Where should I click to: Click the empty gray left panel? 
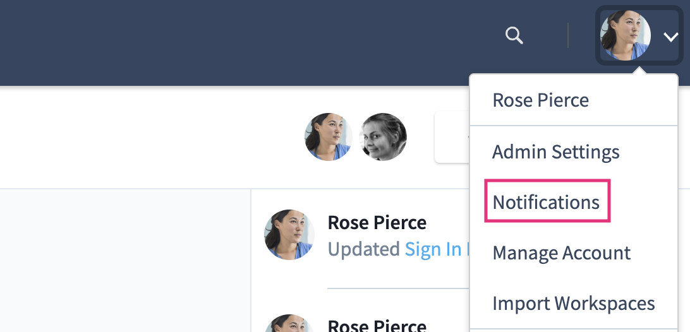tap(126, 259)
